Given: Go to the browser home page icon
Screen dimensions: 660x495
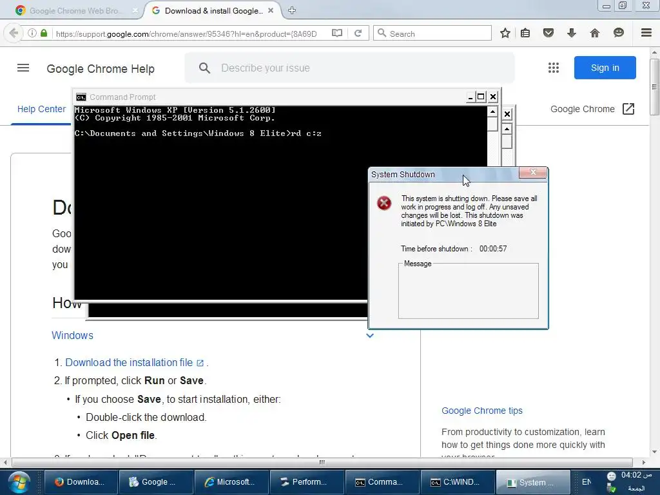Looking at the screenshot, I should point(595,33).
